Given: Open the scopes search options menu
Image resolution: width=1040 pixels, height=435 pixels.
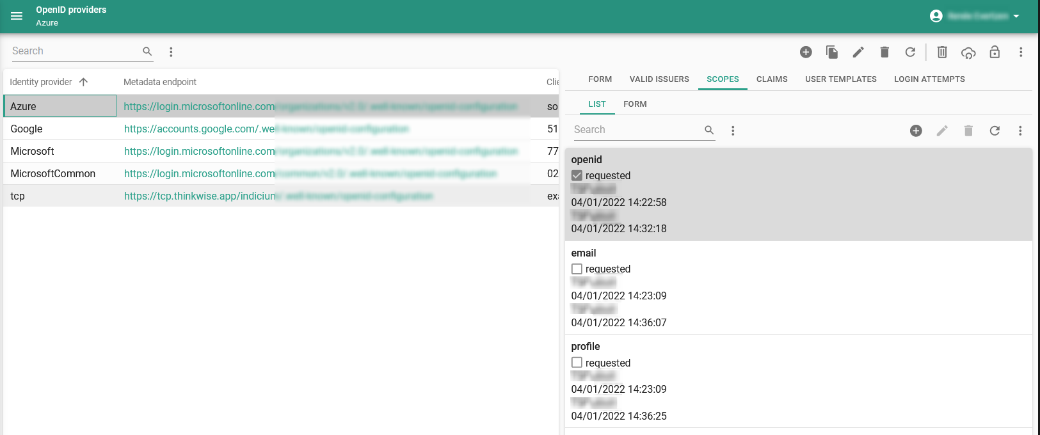Looking at the screenshot, I should click(733, 130).
